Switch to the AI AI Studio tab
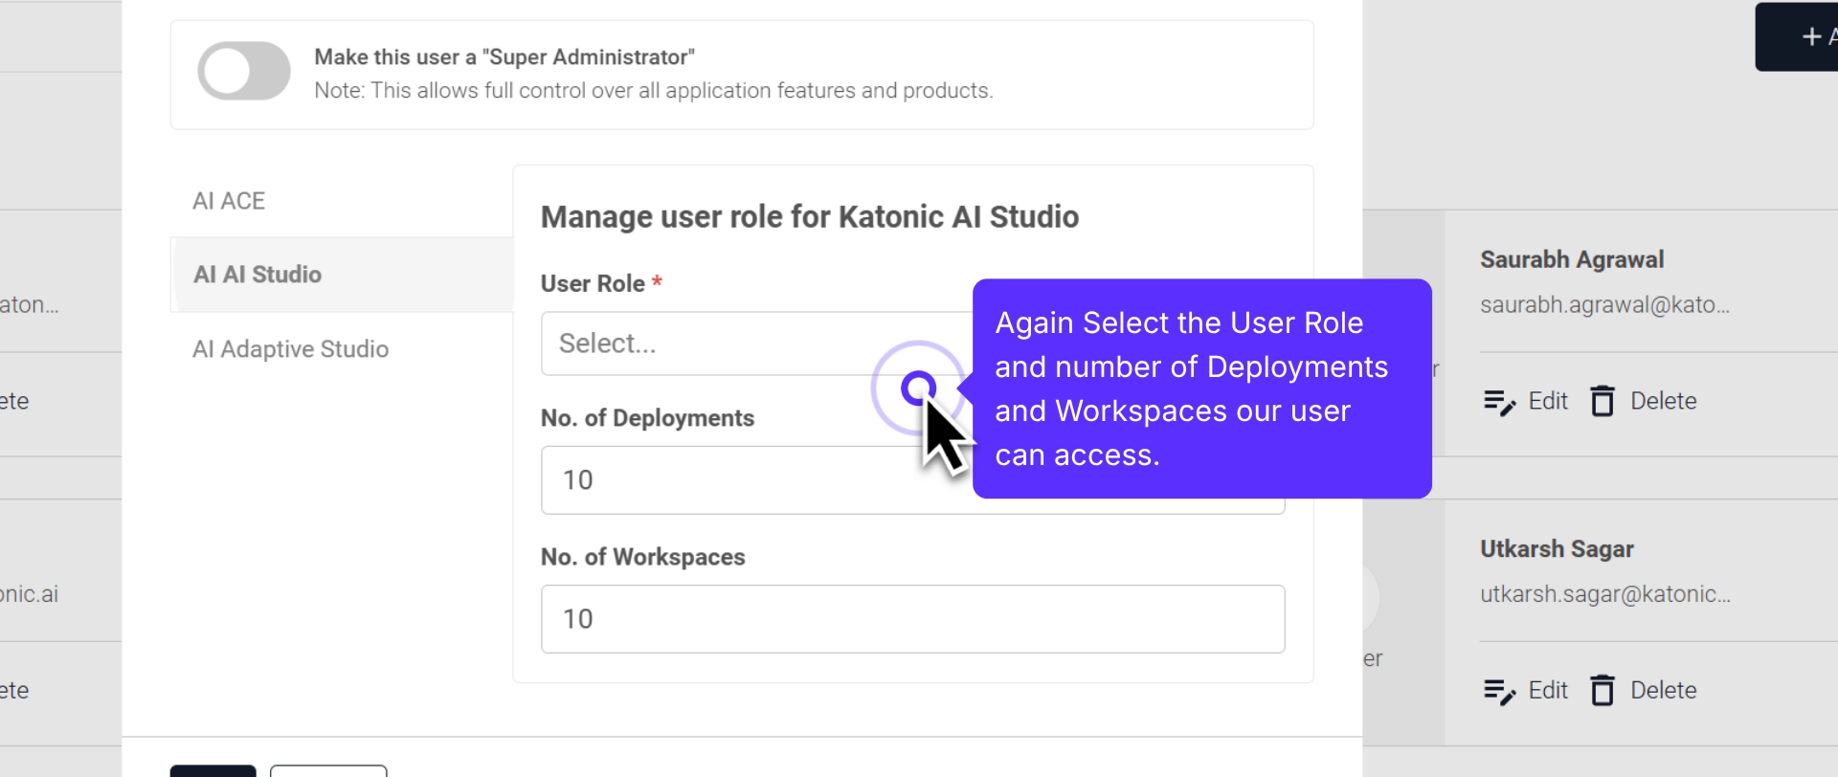 pos(258,275)
